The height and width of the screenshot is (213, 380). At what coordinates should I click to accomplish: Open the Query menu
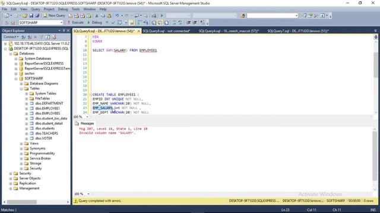[x=35, y=9]
